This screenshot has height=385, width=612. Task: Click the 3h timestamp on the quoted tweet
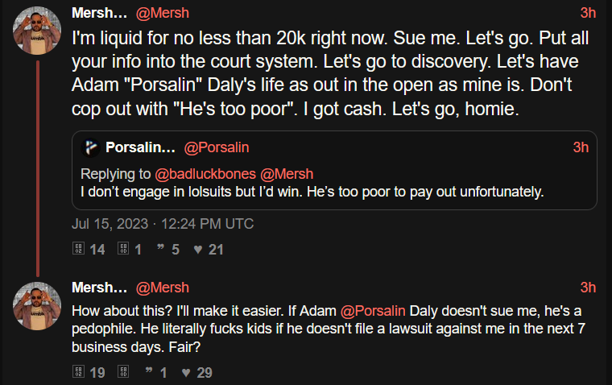click(581, 147)
